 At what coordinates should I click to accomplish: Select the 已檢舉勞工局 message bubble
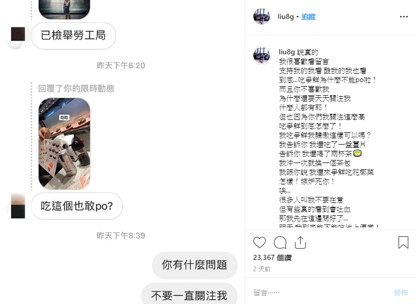click(x=73, y=35)
